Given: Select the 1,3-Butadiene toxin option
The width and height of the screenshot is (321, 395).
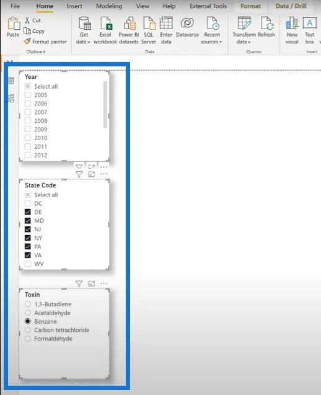Looking at the screenshot, I should pos(28,304).
